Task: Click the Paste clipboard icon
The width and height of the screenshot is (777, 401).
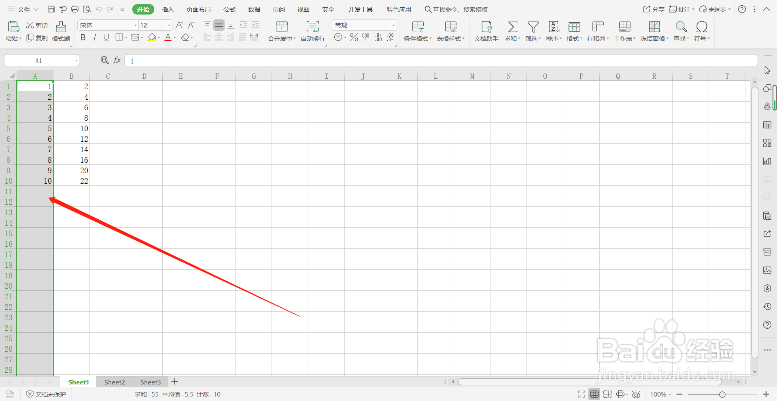Action: point(13,27)
